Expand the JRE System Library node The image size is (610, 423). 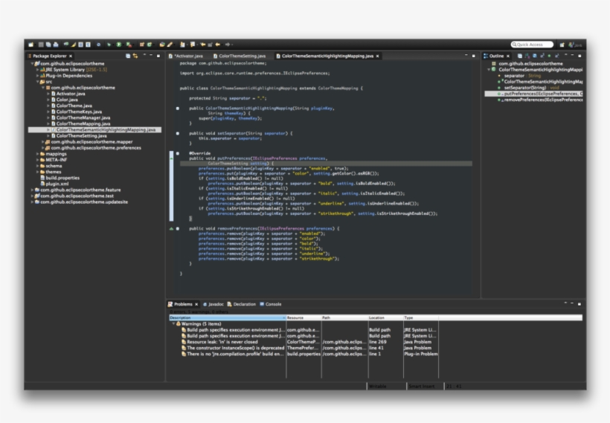(37, 70)
